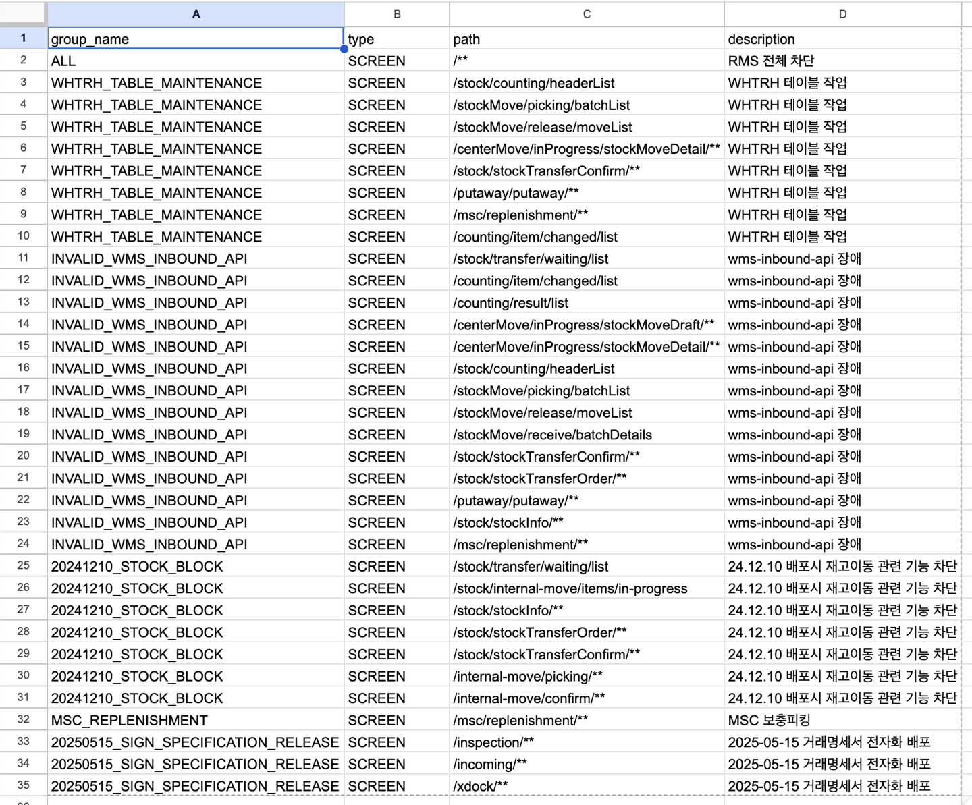Select the '/xdock/**' path cell
This screenshot has width=972, height=805.
(x=587, y=786)
